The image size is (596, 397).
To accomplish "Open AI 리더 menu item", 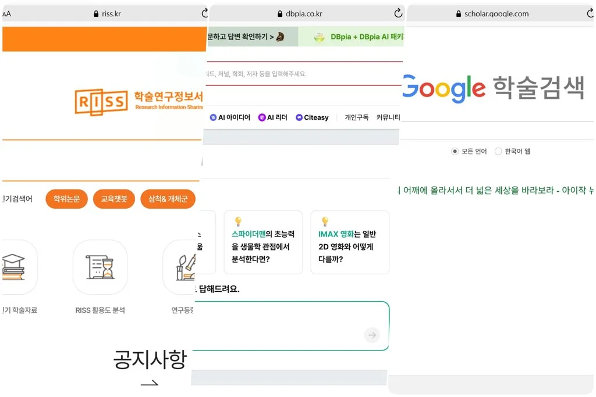I will coord(272,117).
